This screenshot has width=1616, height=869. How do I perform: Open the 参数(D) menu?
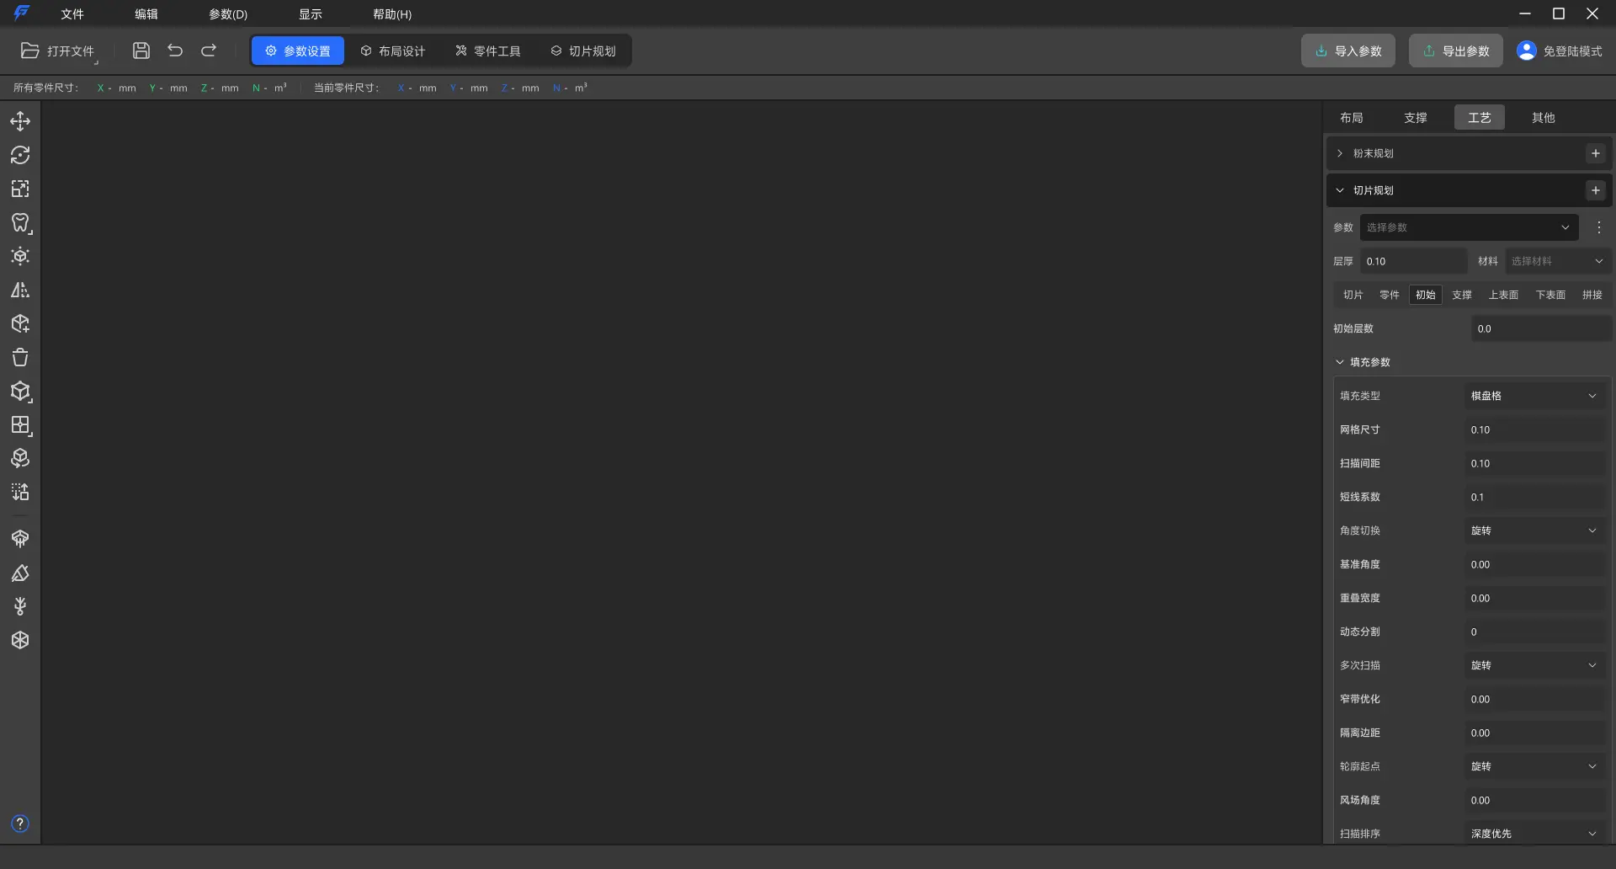(x=228, y=14)
